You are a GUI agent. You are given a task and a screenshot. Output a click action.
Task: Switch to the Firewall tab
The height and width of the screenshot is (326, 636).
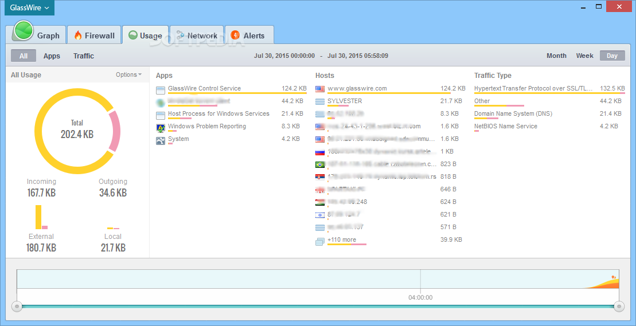94,35
